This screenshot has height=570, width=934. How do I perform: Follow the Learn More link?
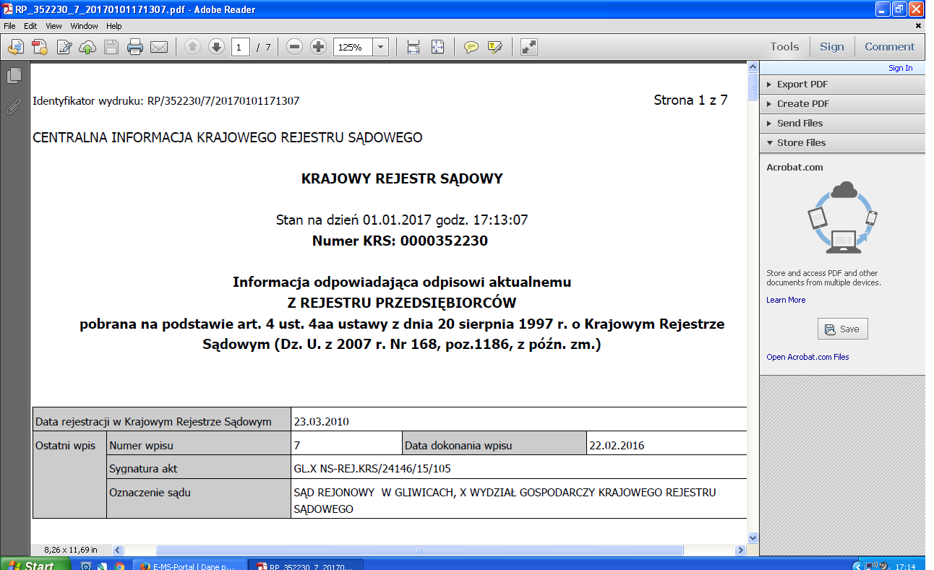click(786, 301)
